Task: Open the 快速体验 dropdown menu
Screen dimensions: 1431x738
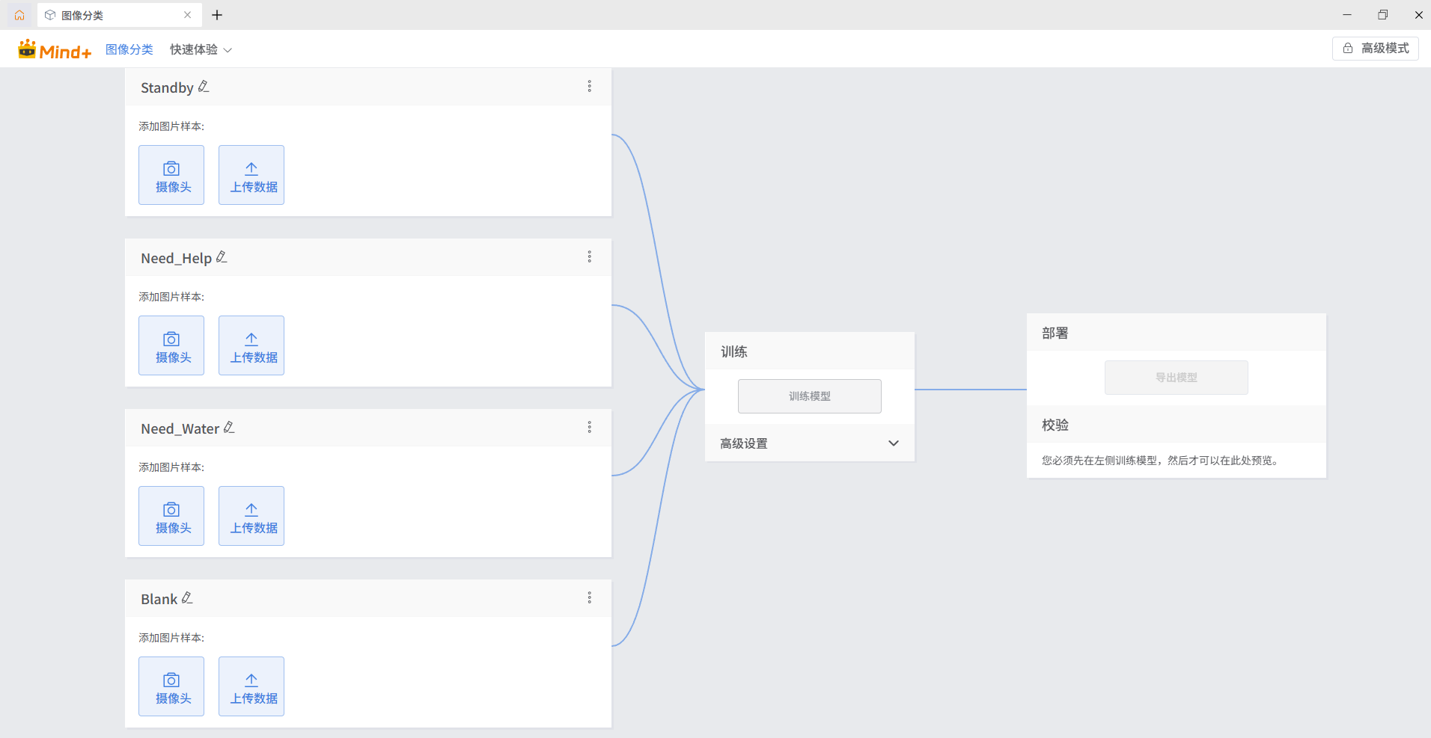Action: (x=201, y=49)
